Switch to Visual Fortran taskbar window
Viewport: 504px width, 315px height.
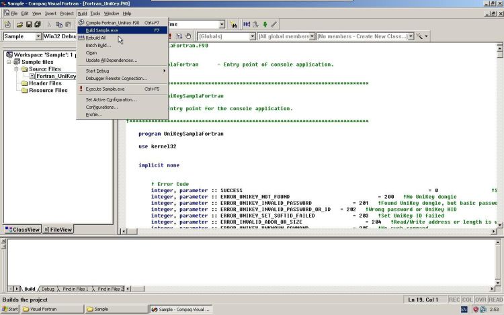click(x=52, y=309)
